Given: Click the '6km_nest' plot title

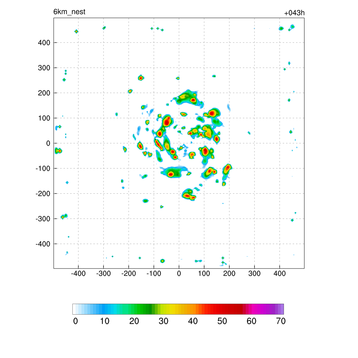Looking at the screenshot, I should click(x=69, y=12).
